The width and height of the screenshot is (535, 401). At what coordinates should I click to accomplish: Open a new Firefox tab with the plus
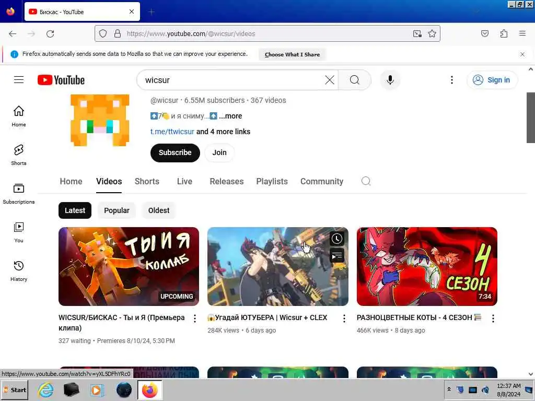(x=152, y=12)
